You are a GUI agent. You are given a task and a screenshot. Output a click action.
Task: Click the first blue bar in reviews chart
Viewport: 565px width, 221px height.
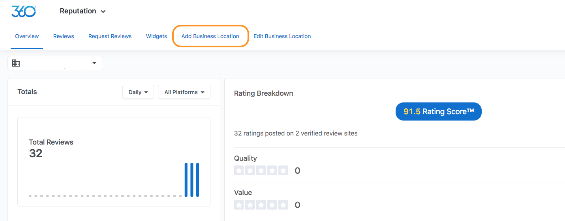(186, 180)
